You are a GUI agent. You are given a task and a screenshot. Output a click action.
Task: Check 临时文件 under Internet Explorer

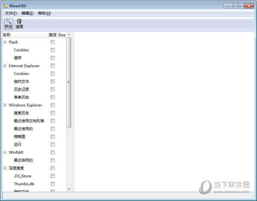pyautogui.click(x=53, y=81)
